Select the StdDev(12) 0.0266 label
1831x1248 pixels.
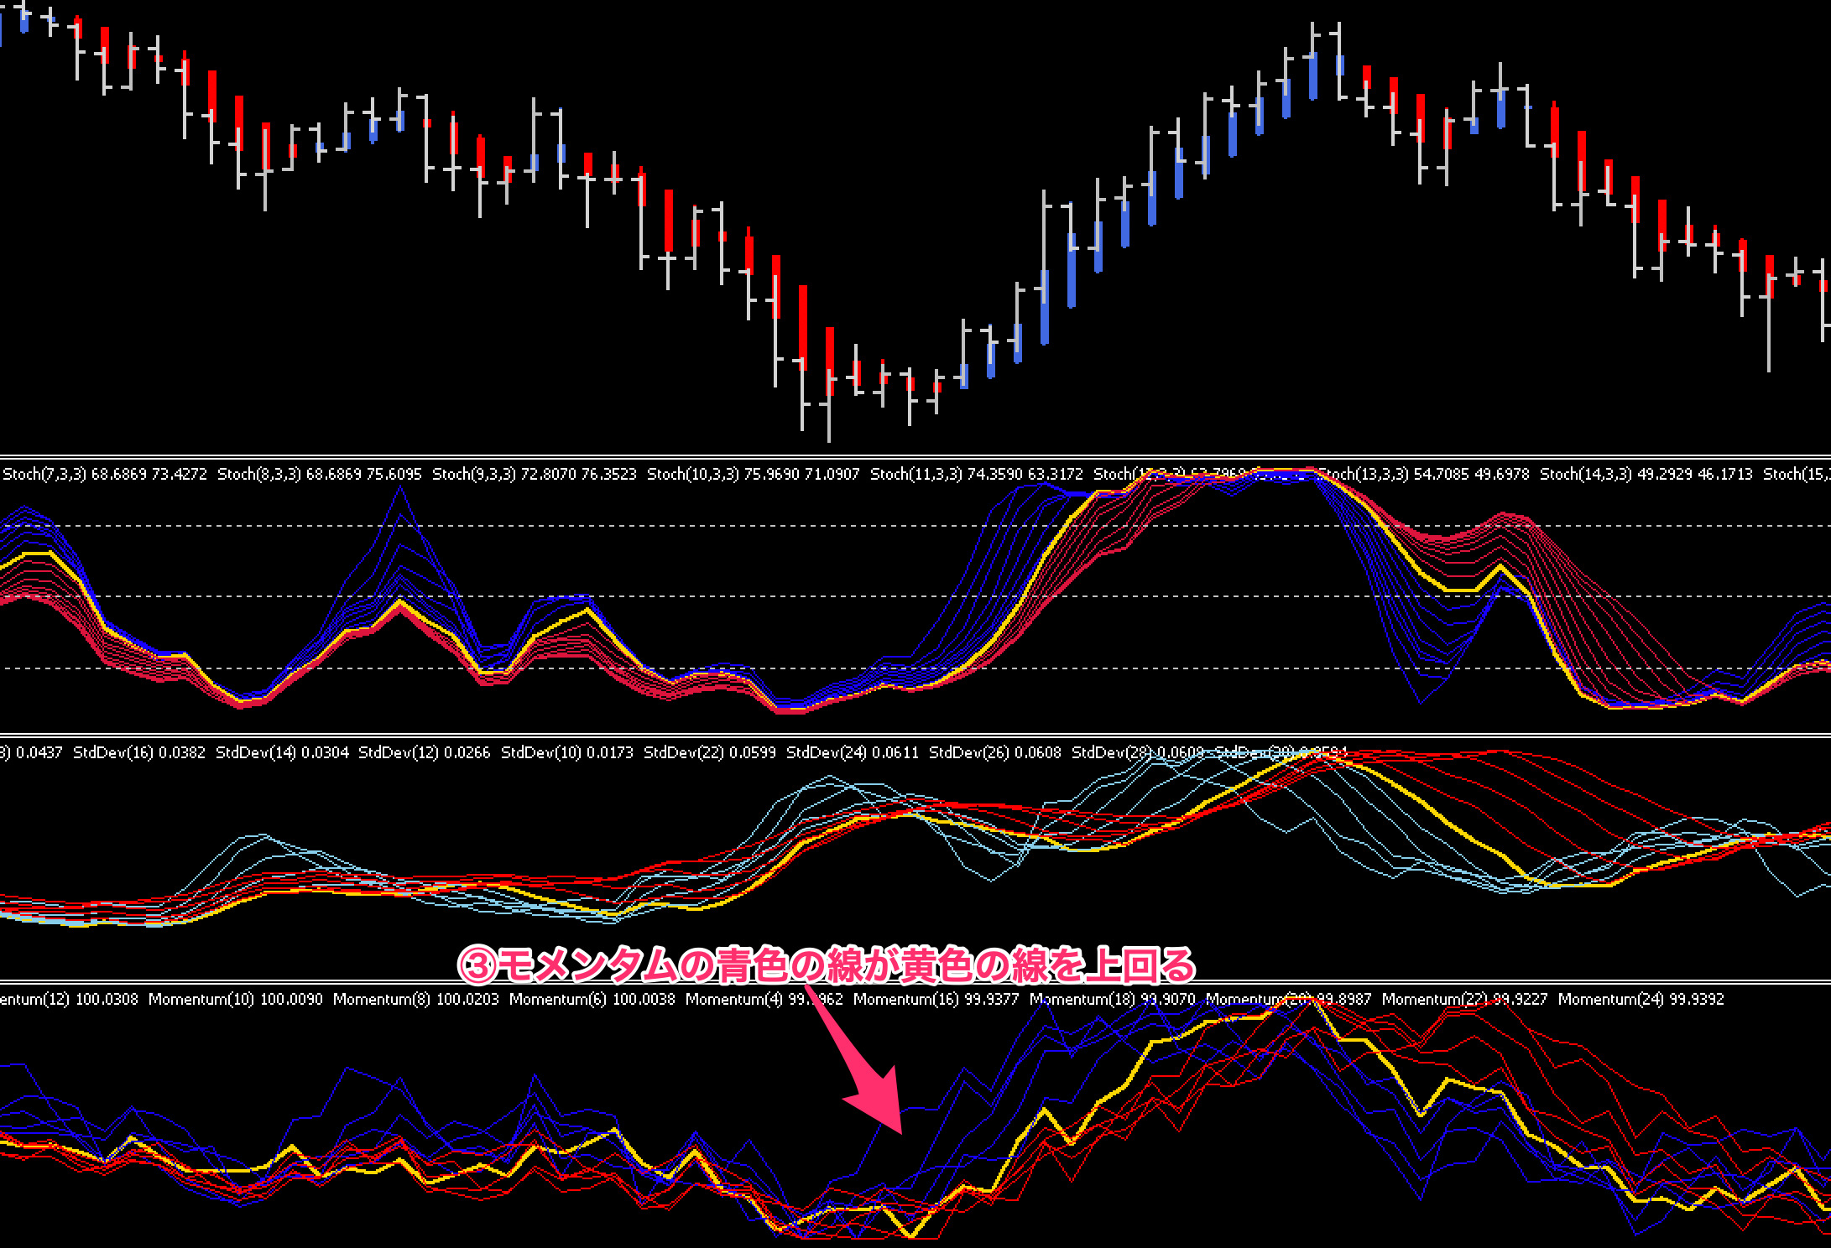point(425,752)
